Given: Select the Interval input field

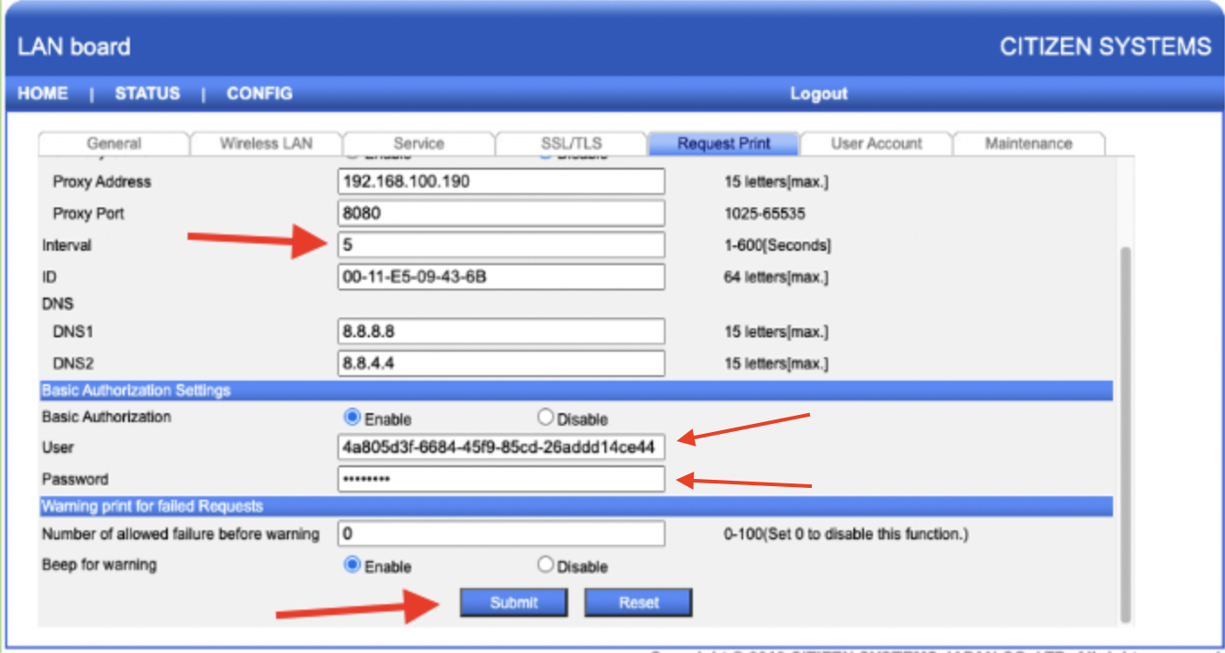Looking at the screenshot, I should (501, 244).
